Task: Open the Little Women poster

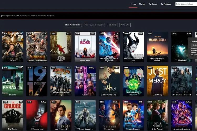Action: click(x=157, y=115)
